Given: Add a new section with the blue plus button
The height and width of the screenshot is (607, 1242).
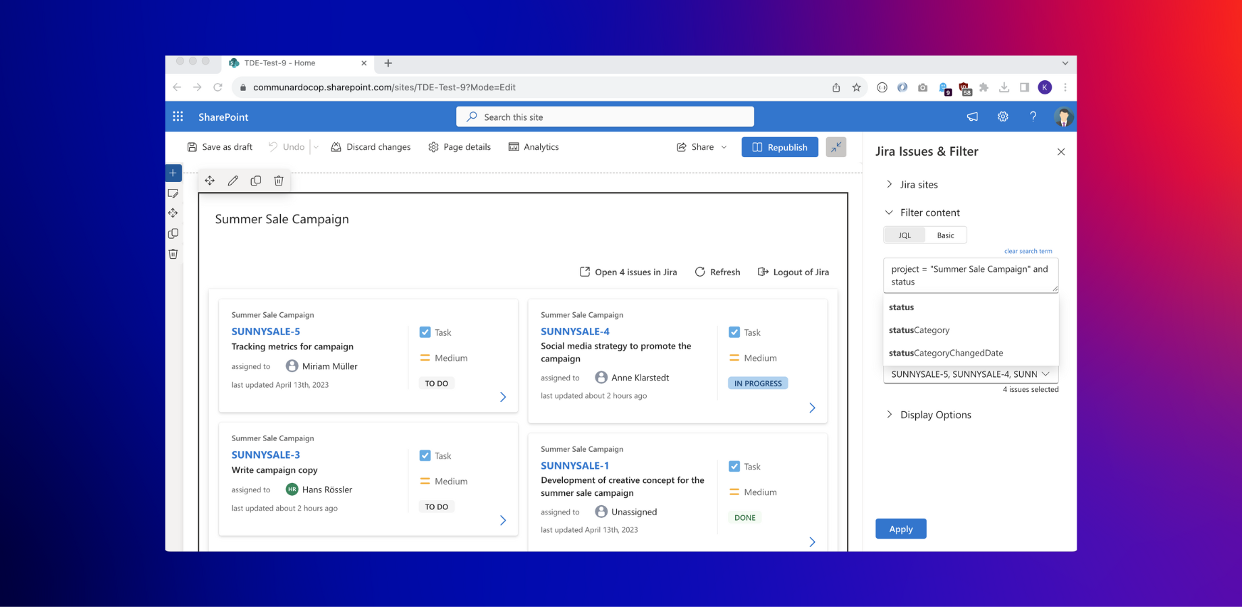Looking at the screenshot, I should coord(173,173).
